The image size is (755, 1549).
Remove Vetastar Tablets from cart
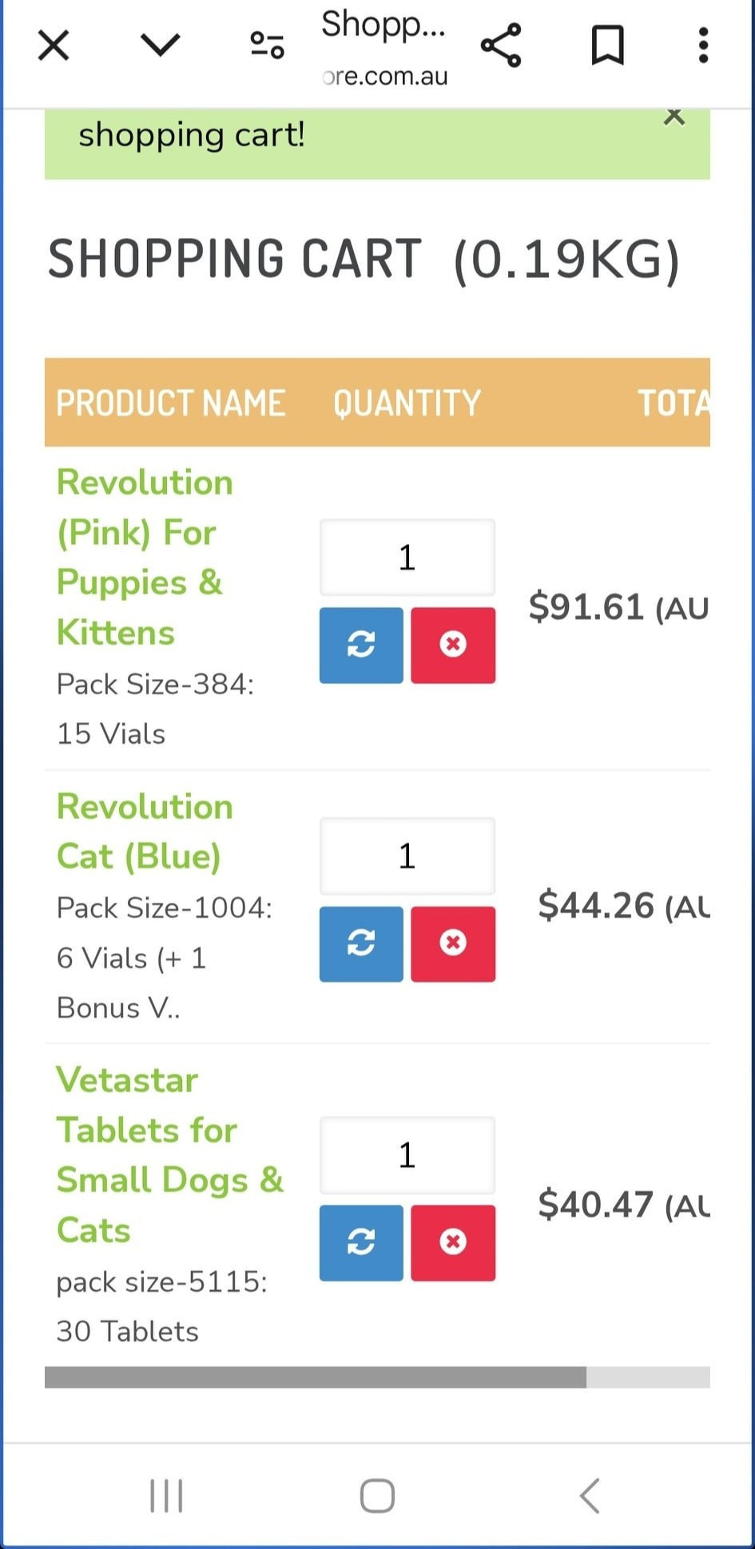tap(453, 1242)
